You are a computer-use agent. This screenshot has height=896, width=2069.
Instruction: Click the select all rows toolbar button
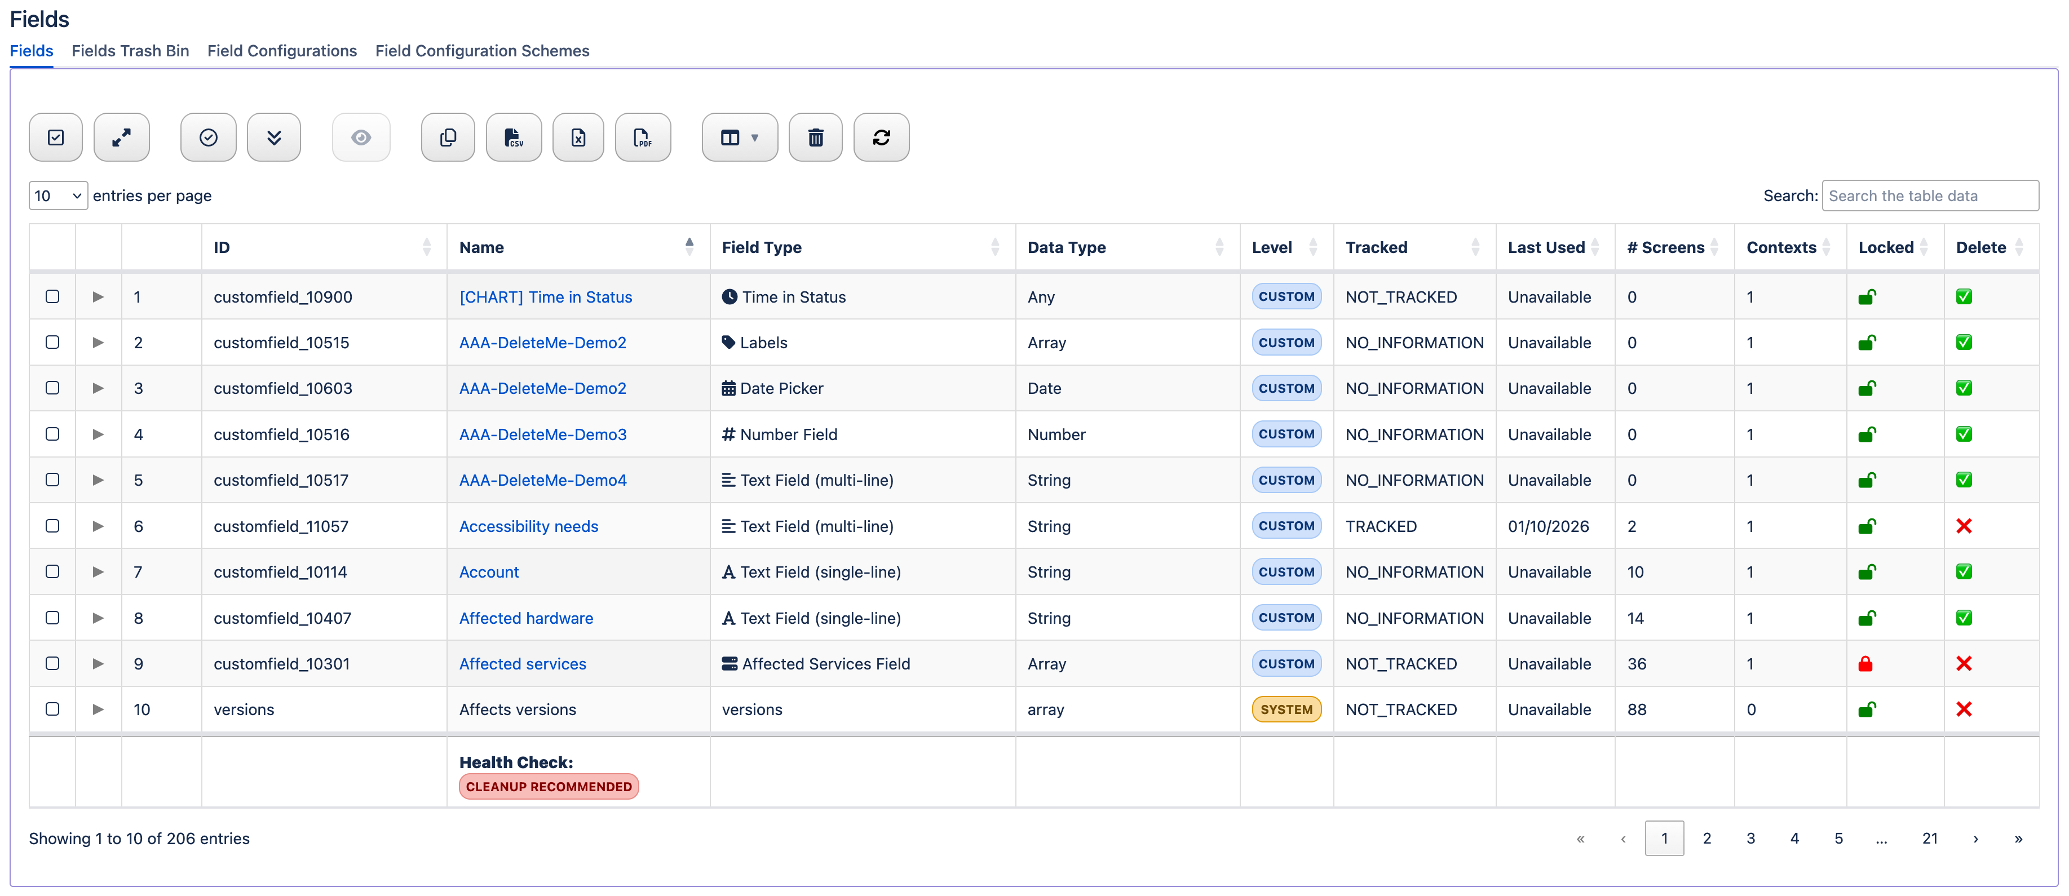point(55,137)
